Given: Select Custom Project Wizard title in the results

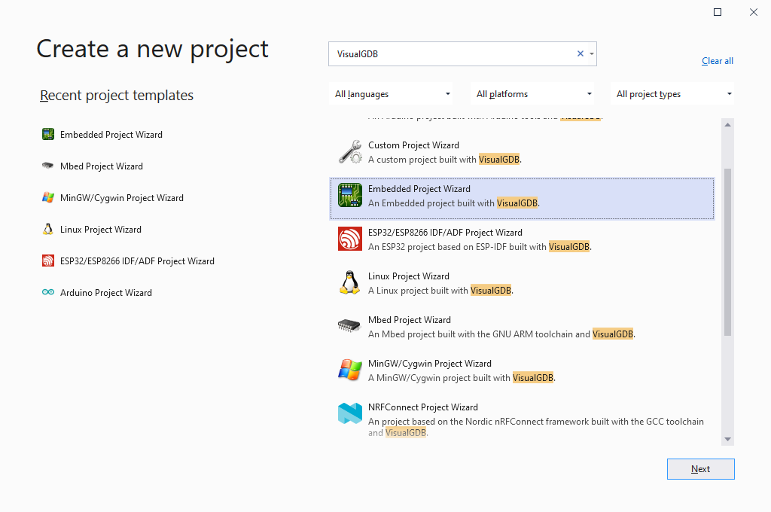Looking at the screenshot, I should click(413, 145).
